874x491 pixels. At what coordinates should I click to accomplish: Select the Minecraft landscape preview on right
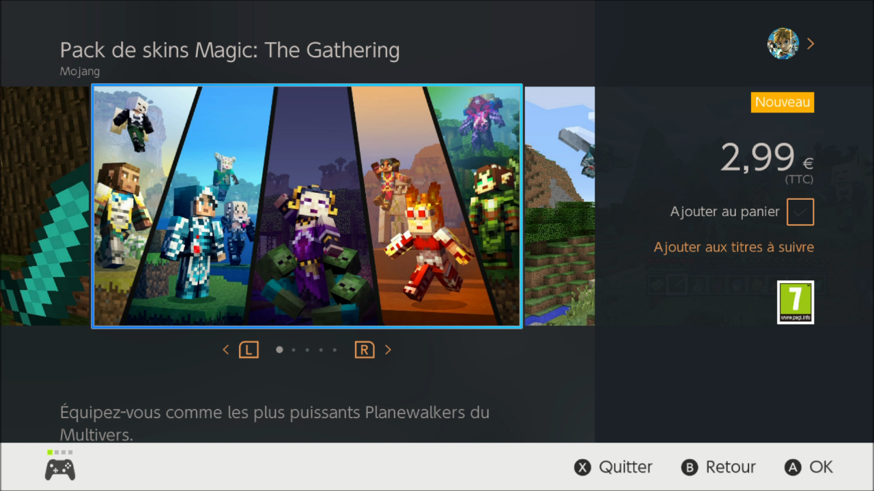[x=559, y=206]
